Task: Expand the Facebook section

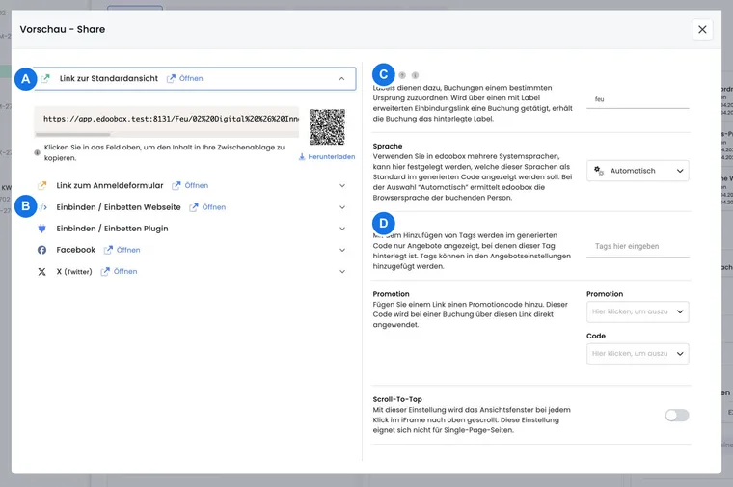Action: 342,250
